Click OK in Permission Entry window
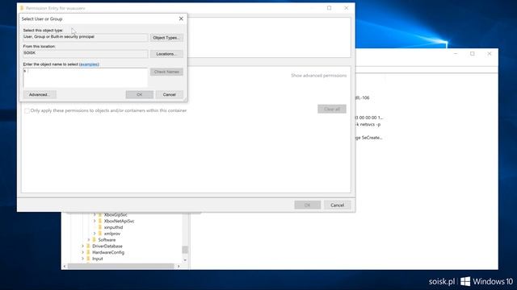517x290 pixels. (307, 205)
